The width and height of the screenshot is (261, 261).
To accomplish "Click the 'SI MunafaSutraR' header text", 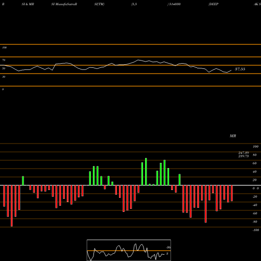I will point(64,4).
